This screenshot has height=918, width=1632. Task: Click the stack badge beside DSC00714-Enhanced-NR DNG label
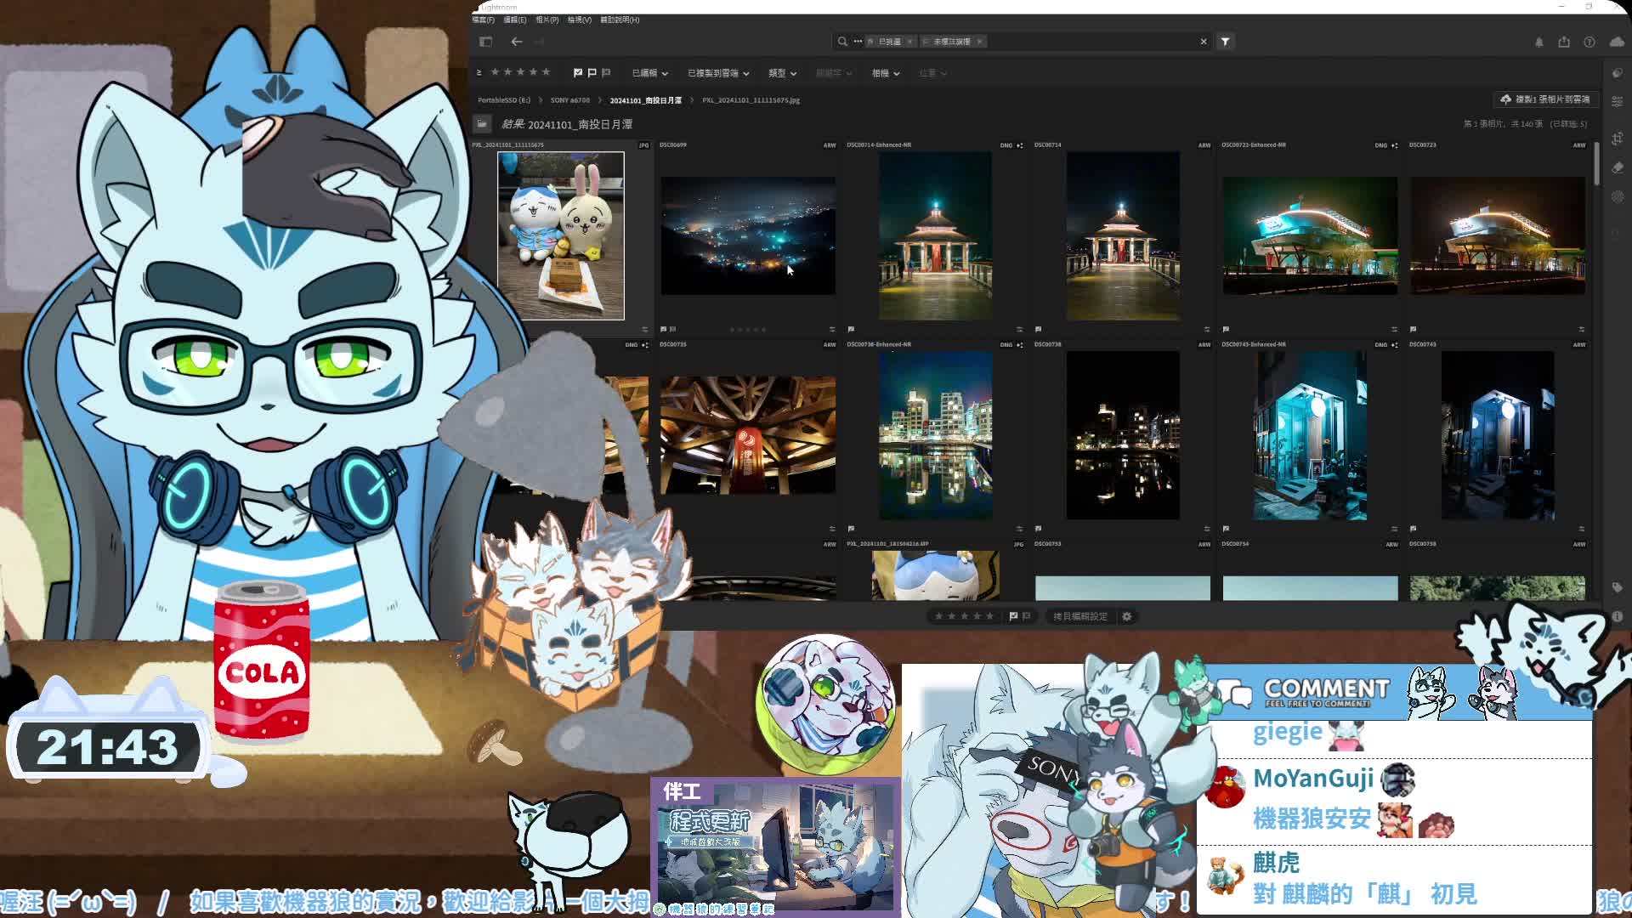point(1020,145)
